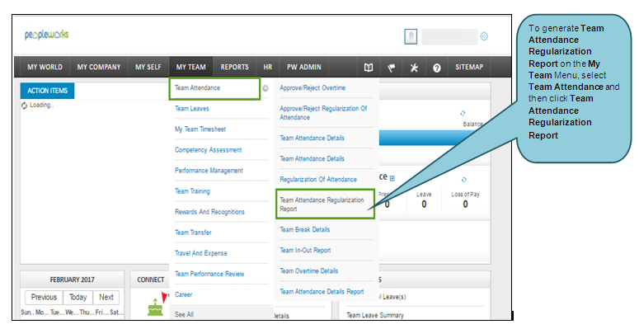The height and width of the screenshot is (329, 639).
Task: Select Team Attendance Regularization Report
Action: [x=325, y=204]
